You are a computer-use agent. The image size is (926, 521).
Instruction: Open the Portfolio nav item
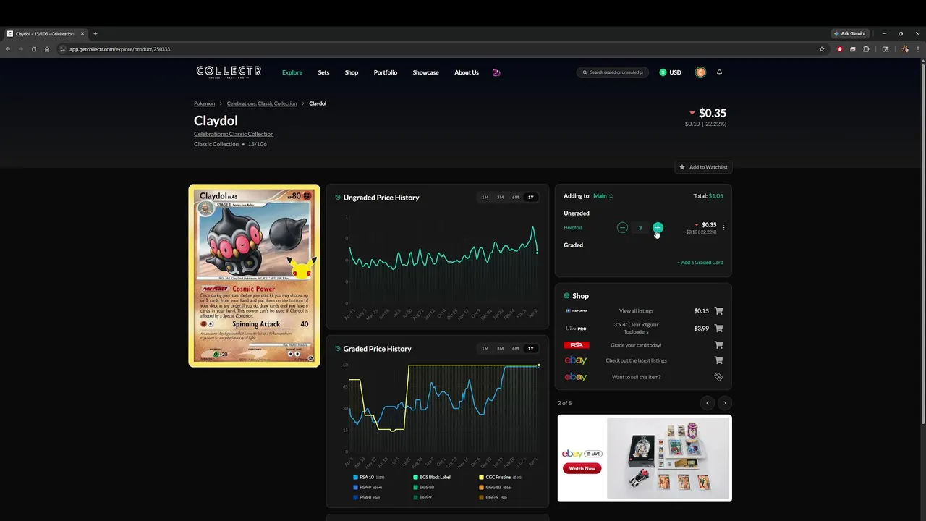click(x=386, y=72)
